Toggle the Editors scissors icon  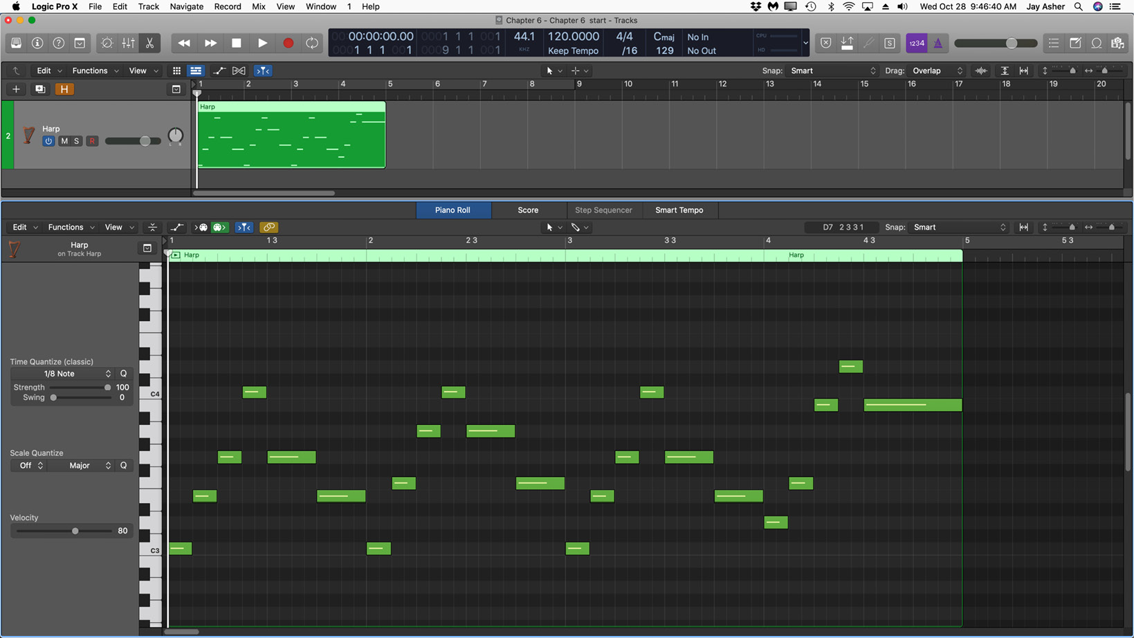149,43
